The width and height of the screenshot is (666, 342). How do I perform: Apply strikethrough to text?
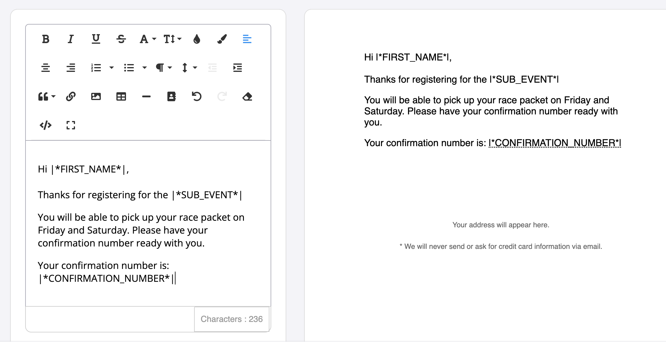(121, 39)
